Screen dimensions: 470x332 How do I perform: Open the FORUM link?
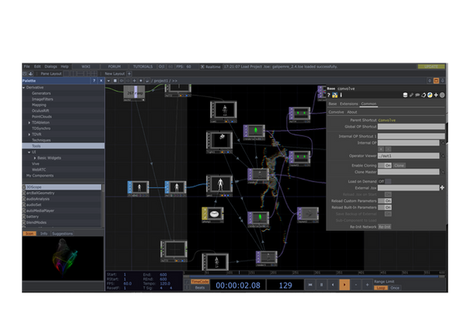tap(114, 67)
